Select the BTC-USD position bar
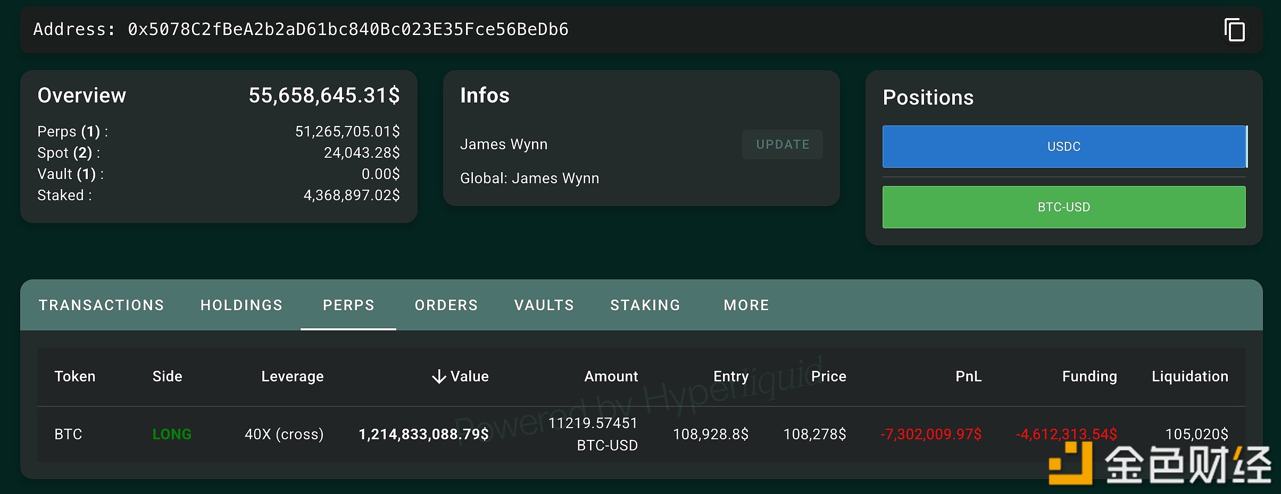 tap(1064, 207)
